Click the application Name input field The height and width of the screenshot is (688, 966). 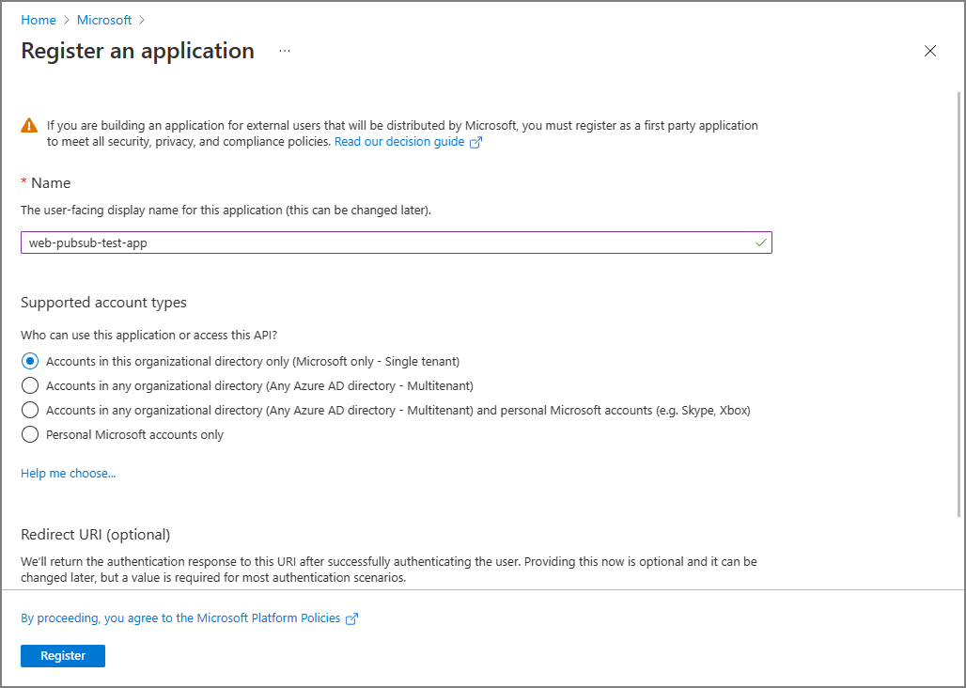[385, 242]
